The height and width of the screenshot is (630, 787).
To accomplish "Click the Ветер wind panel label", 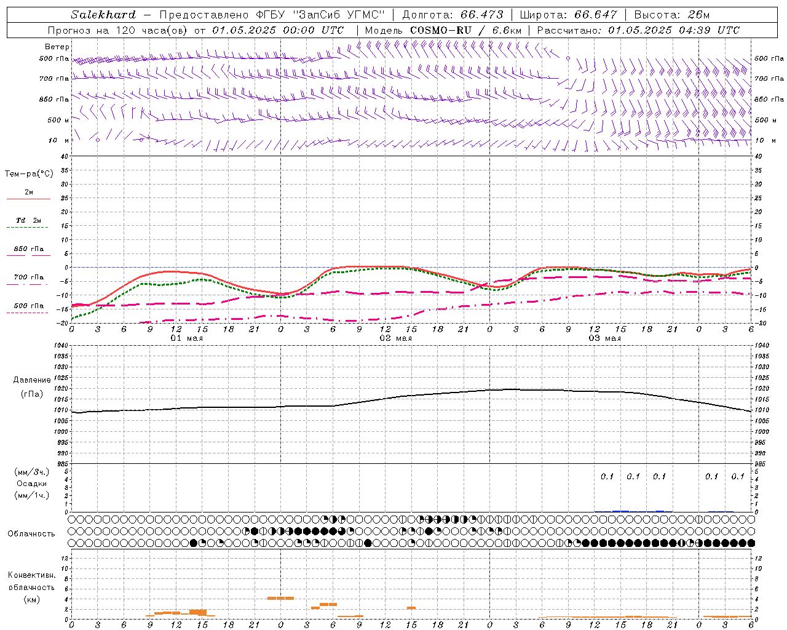I will pyautogui.click(x=57, y=47).
